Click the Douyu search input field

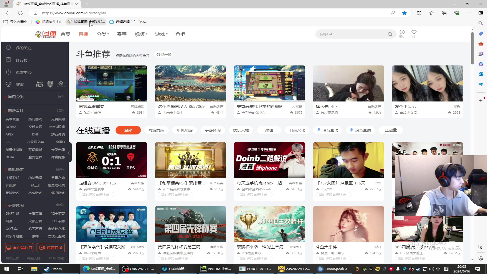(353, 34)
